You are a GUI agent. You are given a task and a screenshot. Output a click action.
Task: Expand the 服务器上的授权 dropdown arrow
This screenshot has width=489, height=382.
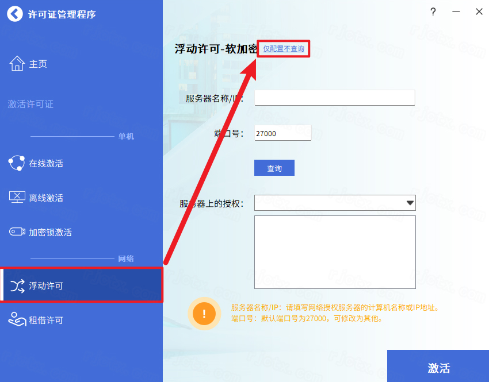tap(410, 203)
